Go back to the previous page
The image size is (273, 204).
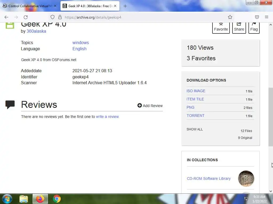pyautogui.click(x=6, y=17)
